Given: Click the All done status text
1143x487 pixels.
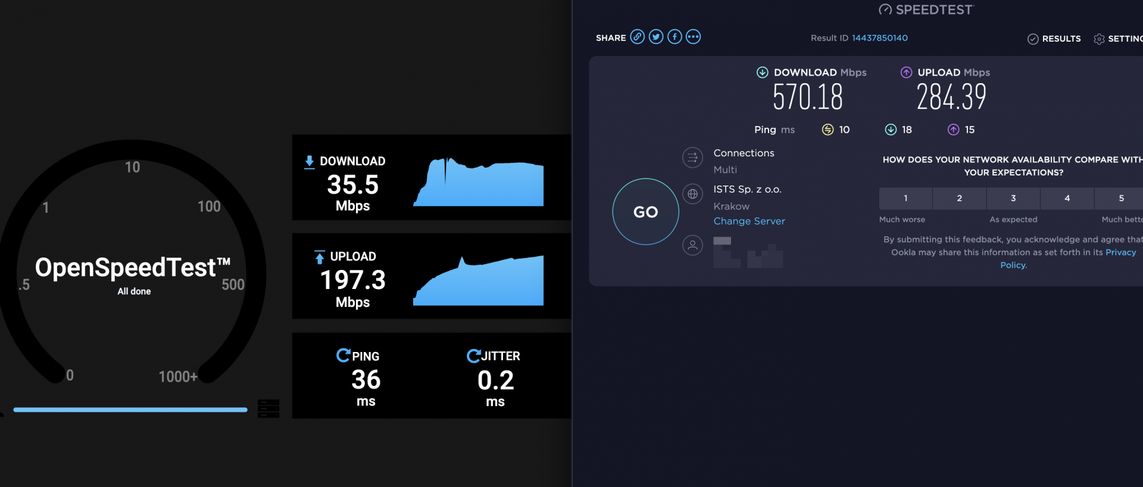Looking at the screenshot, I should [134, 291].
